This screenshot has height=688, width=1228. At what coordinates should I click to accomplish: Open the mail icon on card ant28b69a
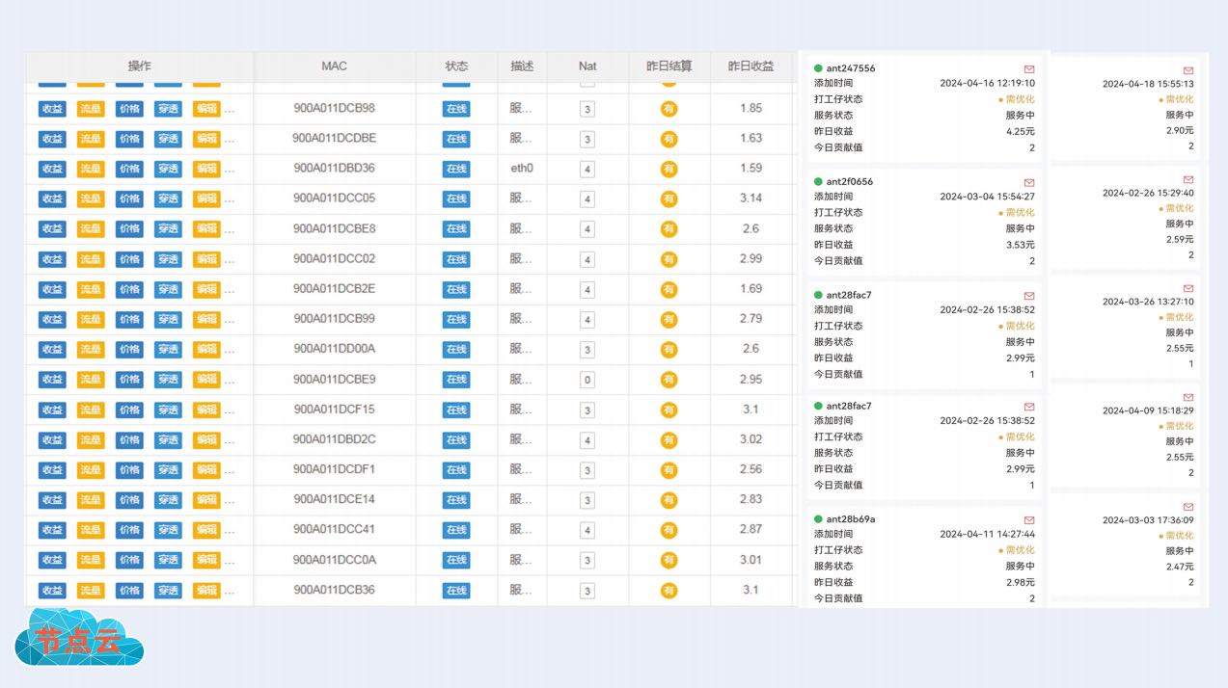click(1029, 520)
